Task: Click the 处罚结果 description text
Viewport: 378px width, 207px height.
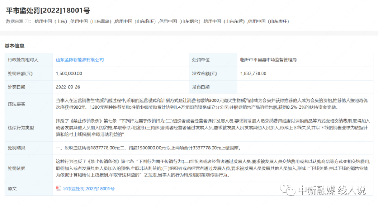Action: click(x=149, y=148)
